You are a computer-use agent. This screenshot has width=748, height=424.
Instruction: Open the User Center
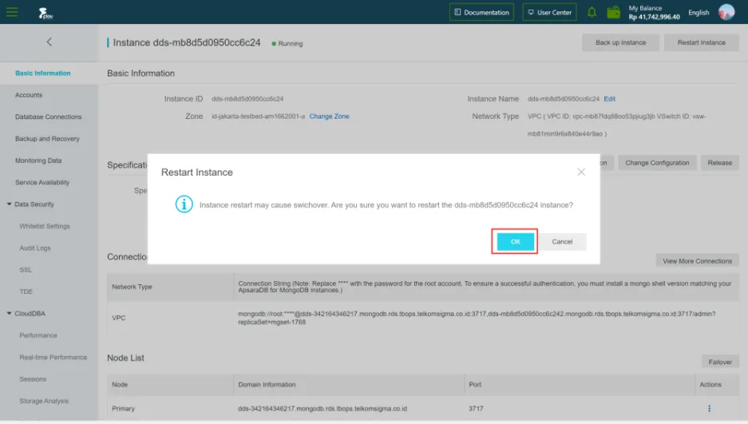click(549, 12)
